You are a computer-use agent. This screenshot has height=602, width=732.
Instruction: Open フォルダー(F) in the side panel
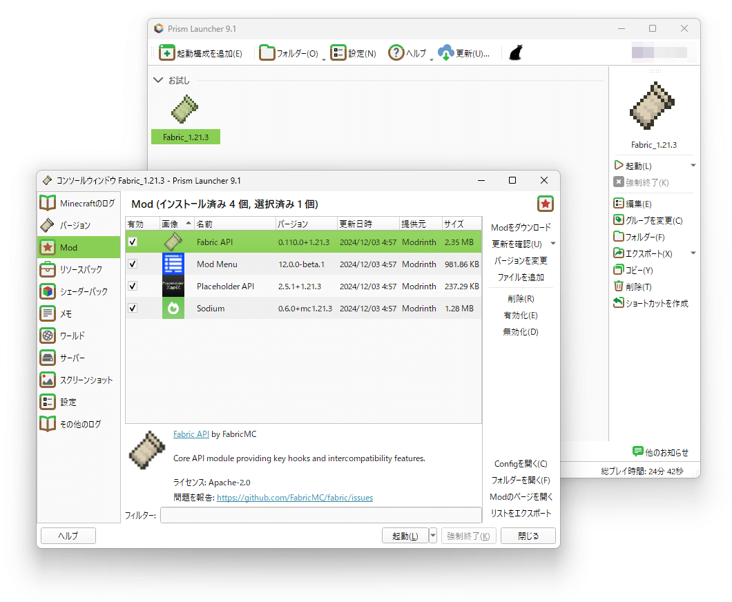coord(639,237)
